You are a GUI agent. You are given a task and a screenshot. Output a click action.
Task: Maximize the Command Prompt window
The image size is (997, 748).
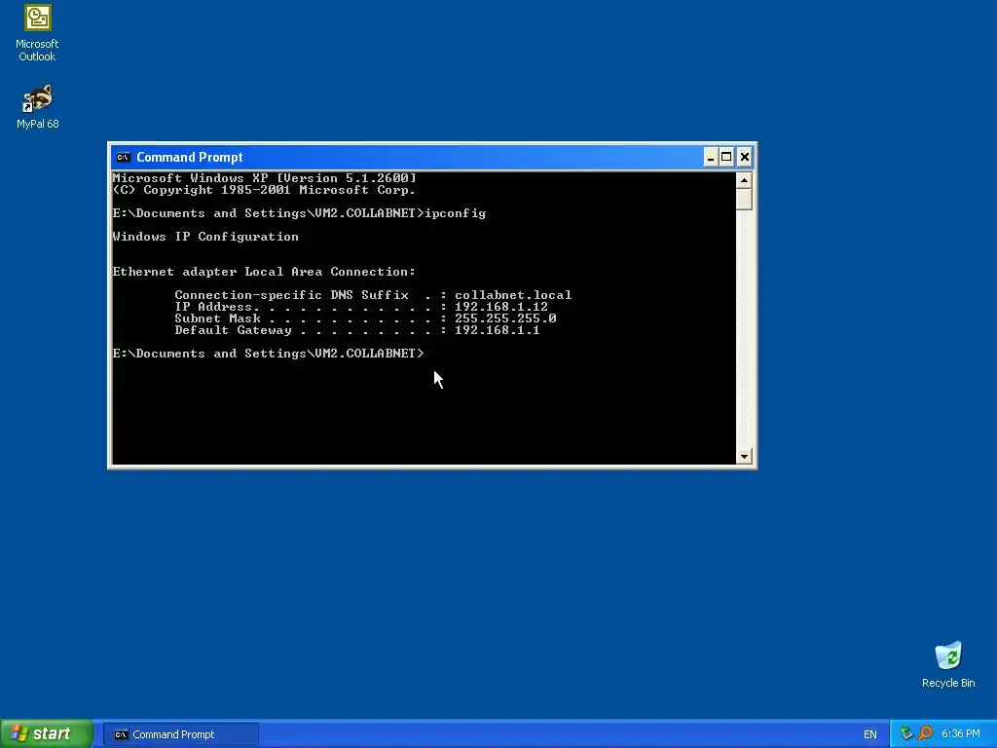point(726,157)
